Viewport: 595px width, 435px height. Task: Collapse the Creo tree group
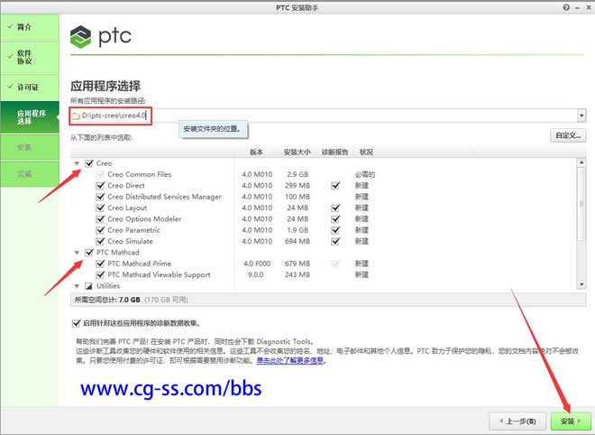click(77, 163)
